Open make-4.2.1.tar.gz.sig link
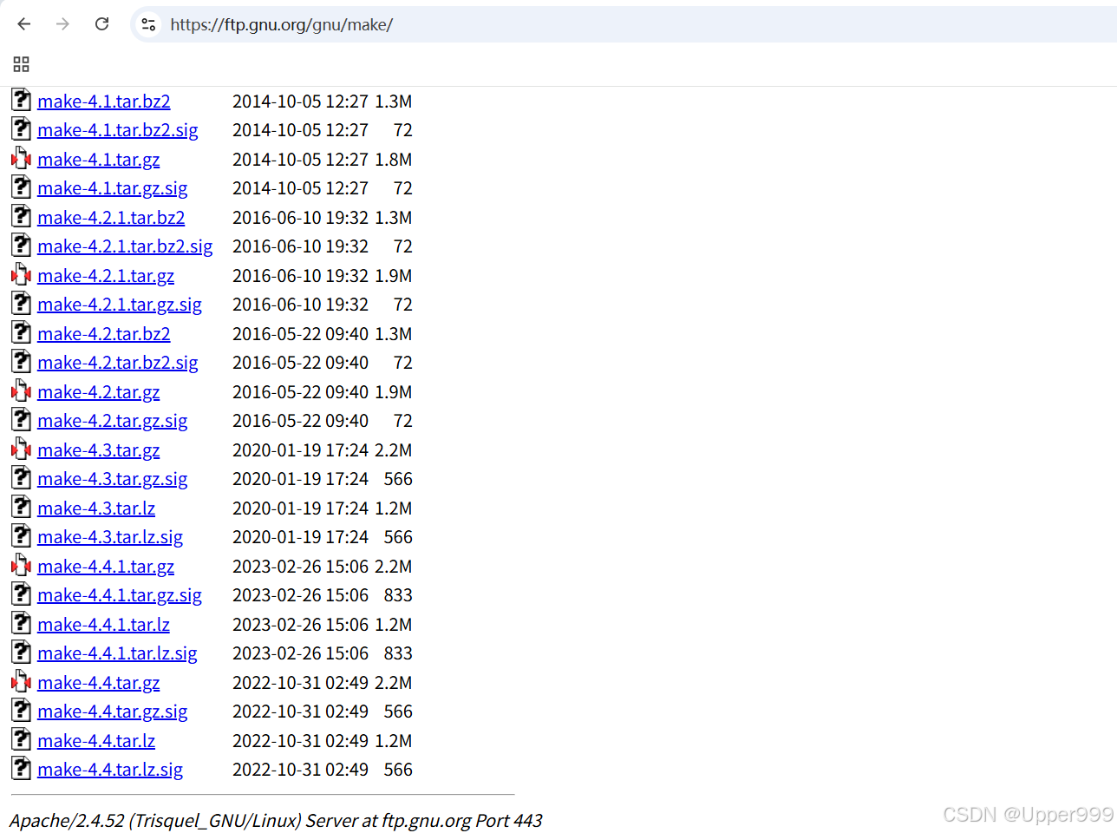1117x833 pixels. [120, 305]
